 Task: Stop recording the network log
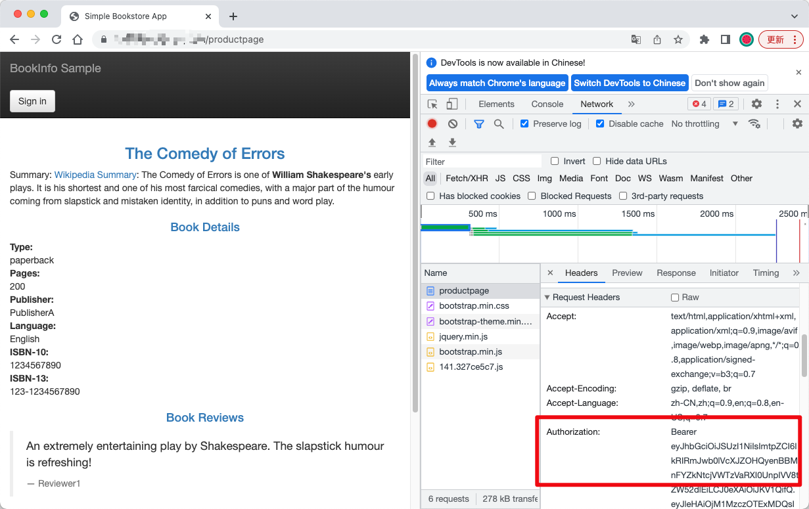point(432,123)
